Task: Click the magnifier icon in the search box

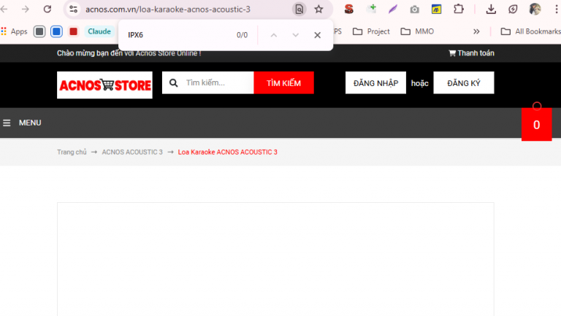Action: pos(174,83)
